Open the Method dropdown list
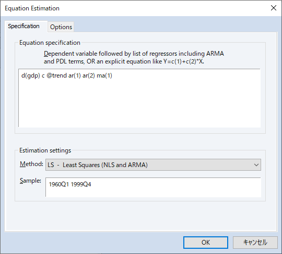This screenshot has width=282, height=254. pos(153,164)
